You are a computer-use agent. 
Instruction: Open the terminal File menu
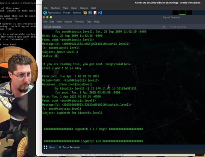point(45,22)
